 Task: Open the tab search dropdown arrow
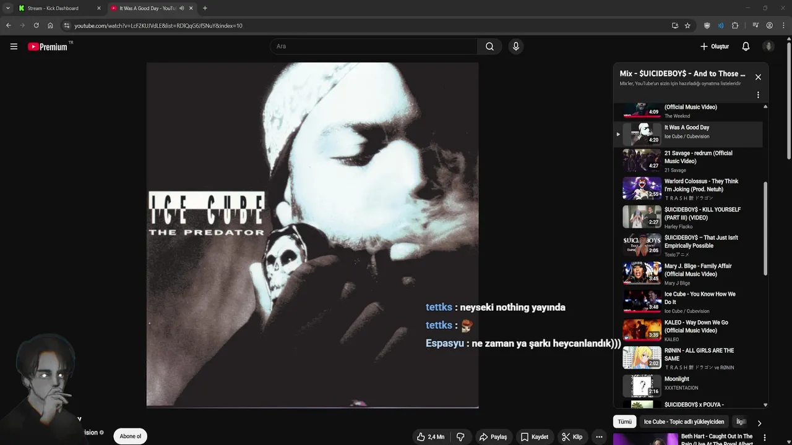point(8,8)
